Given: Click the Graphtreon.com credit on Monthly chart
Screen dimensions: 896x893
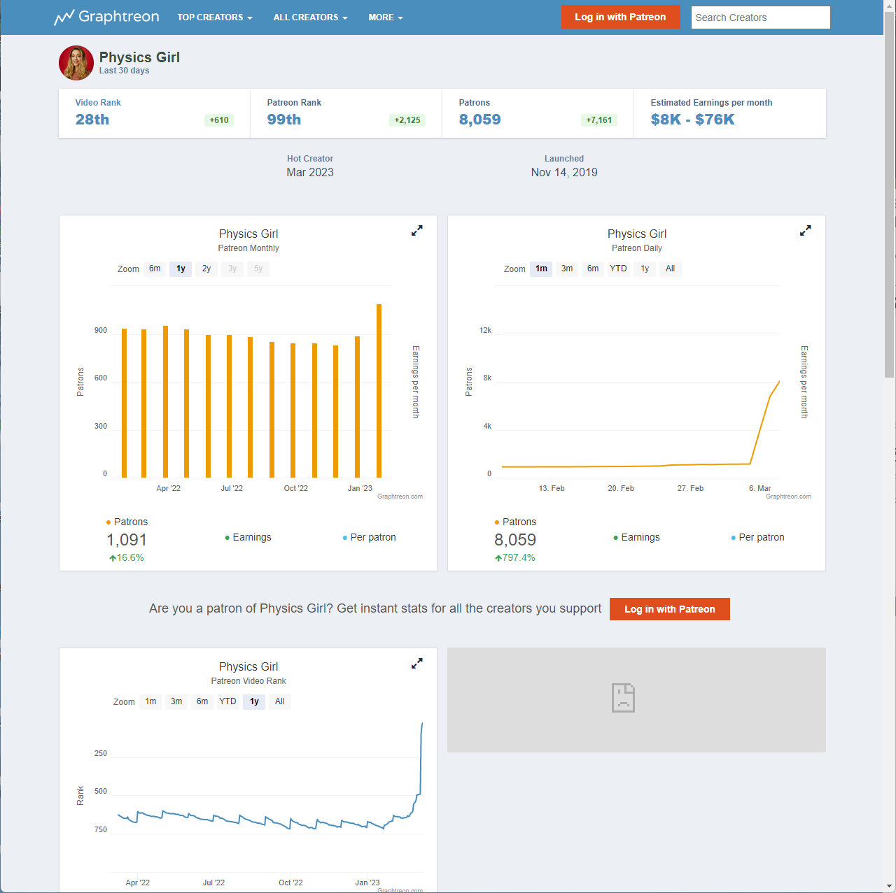Looking at the screenshot, I should 400,496.
